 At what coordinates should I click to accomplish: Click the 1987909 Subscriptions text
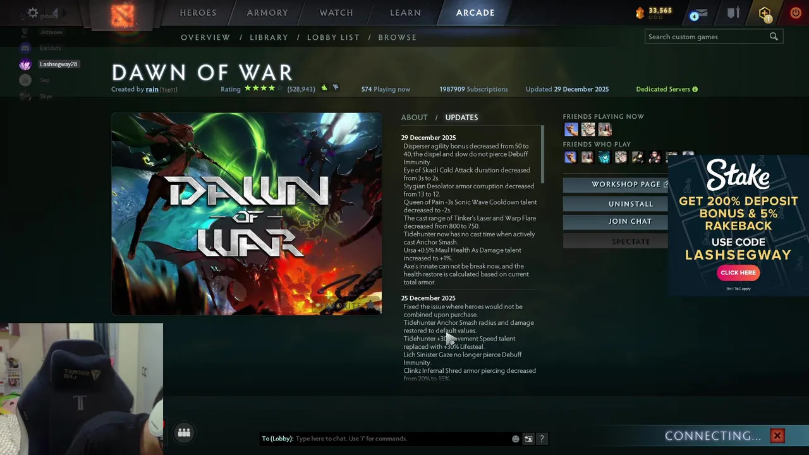click(473, 89)
